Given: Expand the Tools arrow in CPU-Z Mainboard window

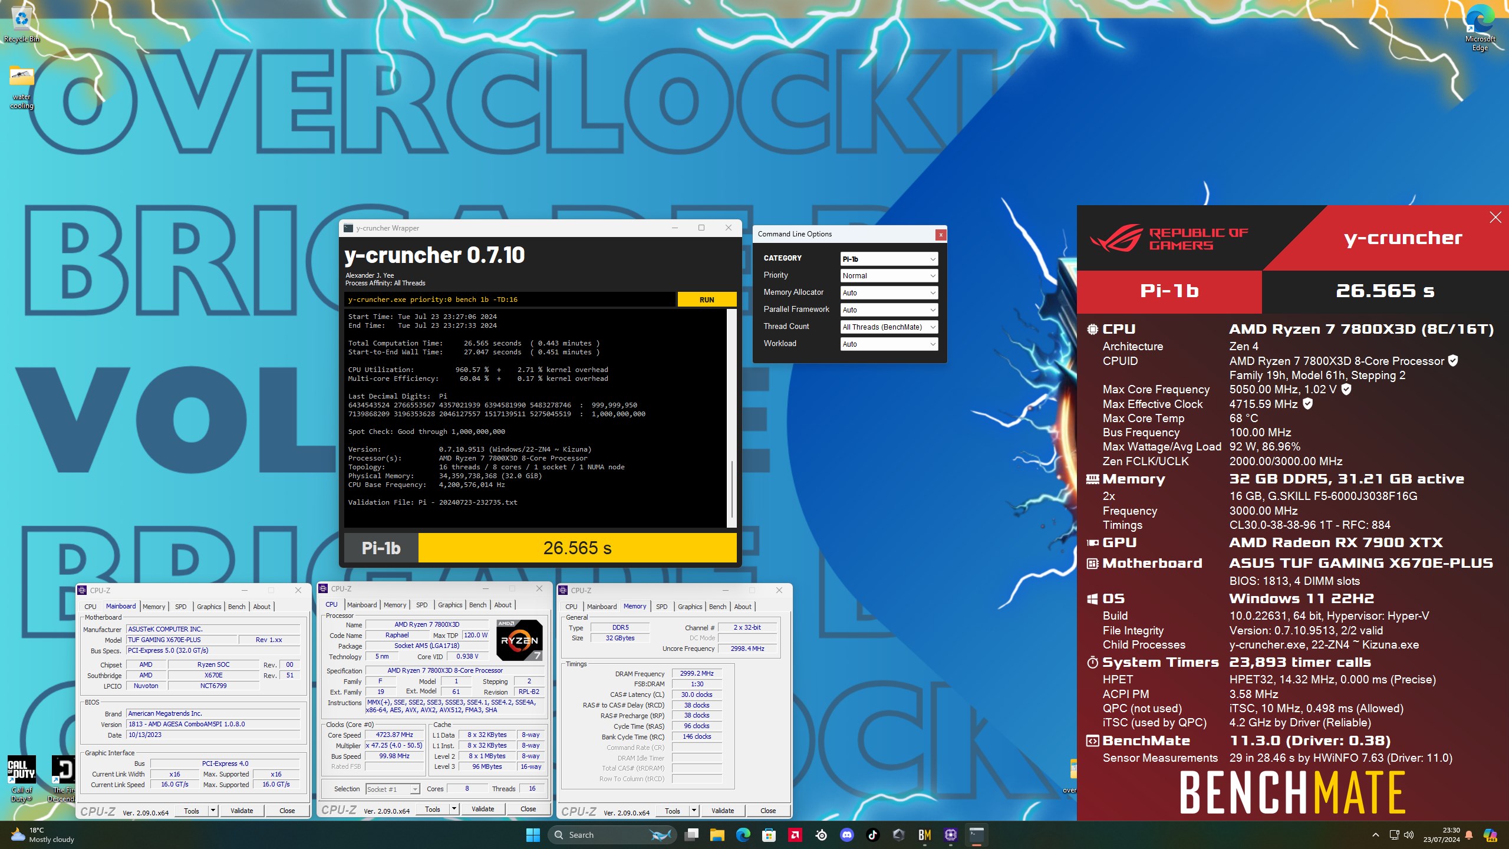Looking at the screenshot, I should 213,811.
